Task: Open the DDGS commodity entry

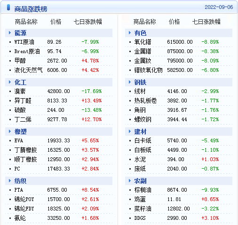Action: pyautogui.click(x=140, y=218)
